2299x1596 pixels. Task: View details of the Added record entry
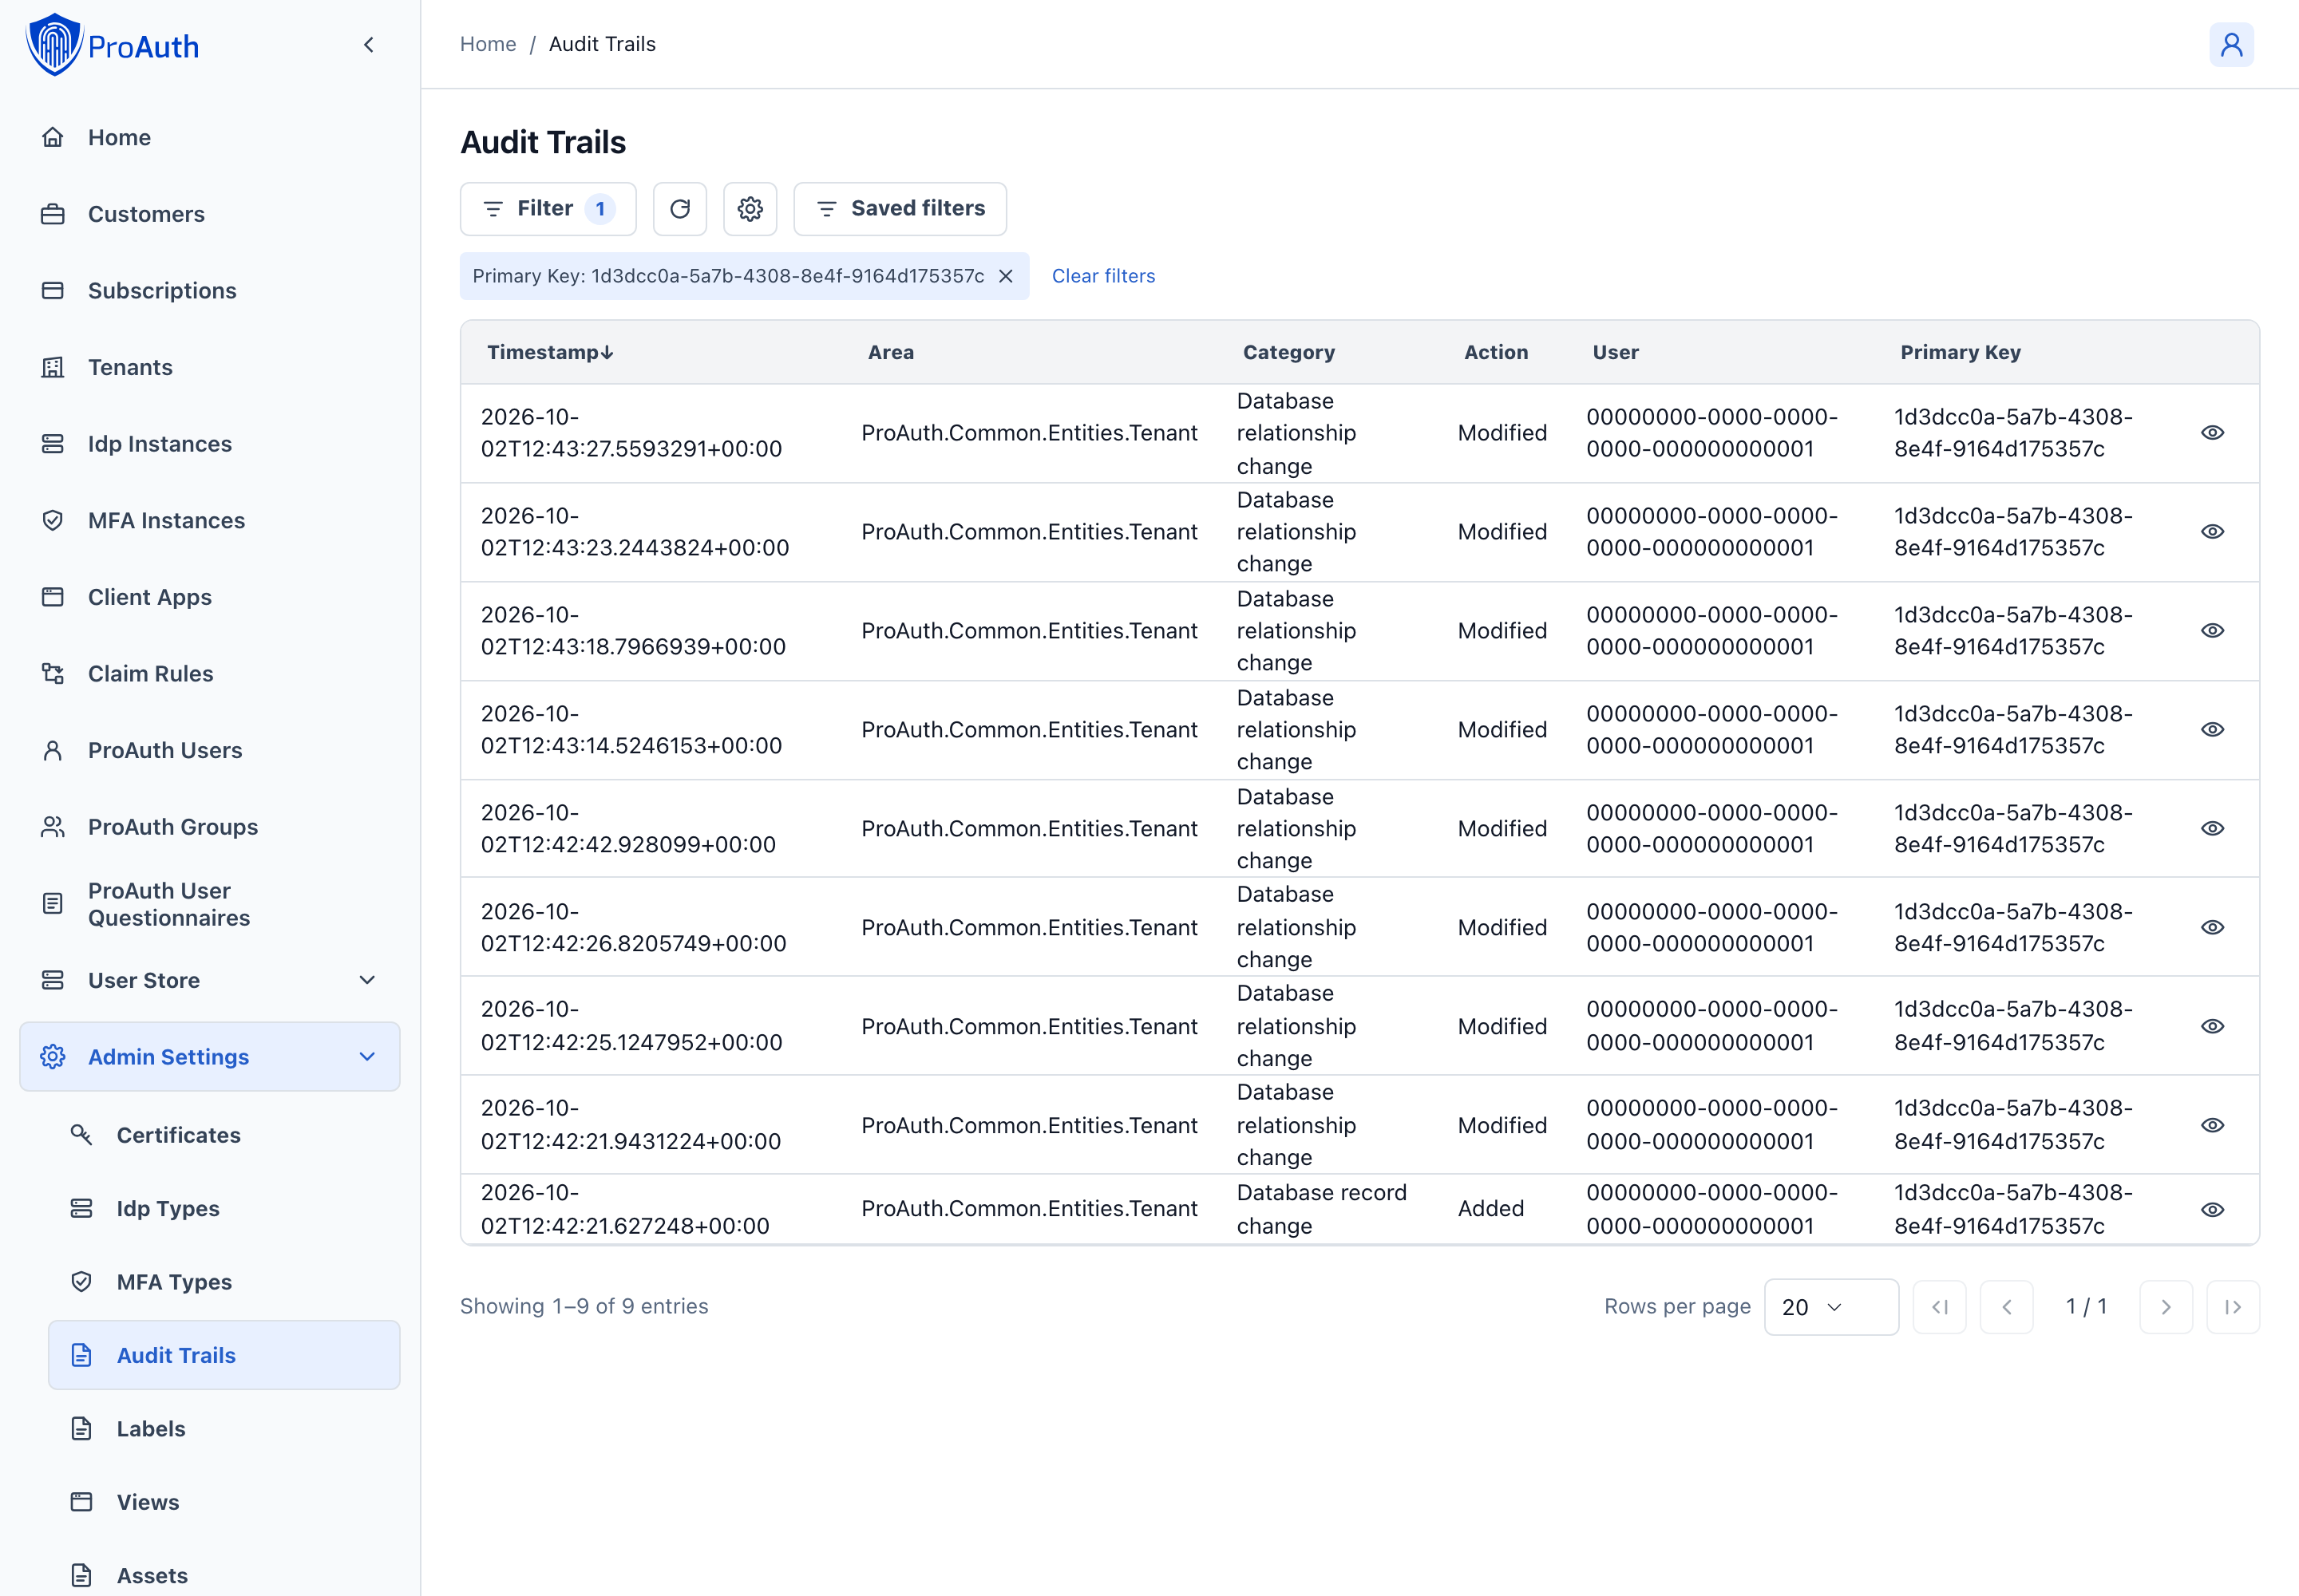(2212, 1210)
